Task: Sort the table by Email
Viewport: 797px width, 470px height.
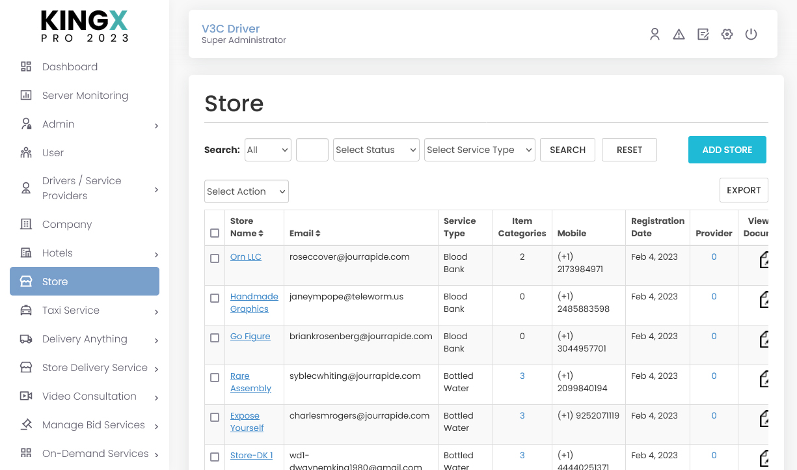Action: click(x=305, y=233)
